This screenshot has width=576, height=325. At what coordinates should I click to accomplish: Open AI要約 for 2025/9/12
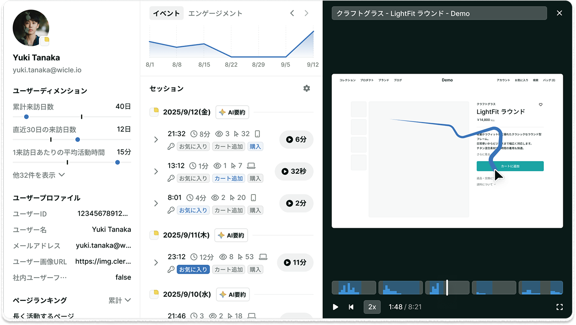point(232,112)
